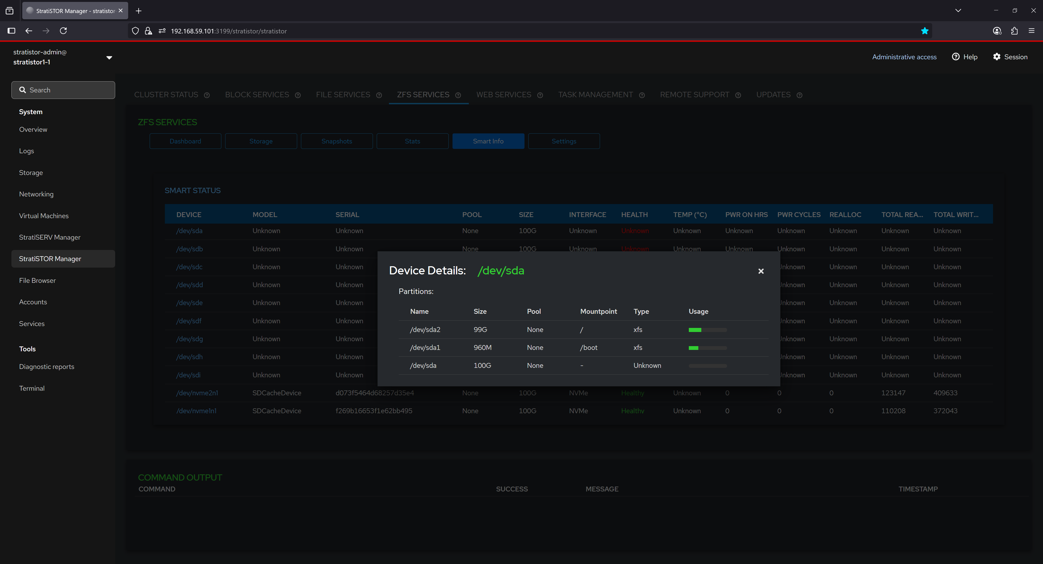The height and width of the screenshot is (564, 1043).
Task: Reload the page with refresh icon
Action: [x=64, y=31]
